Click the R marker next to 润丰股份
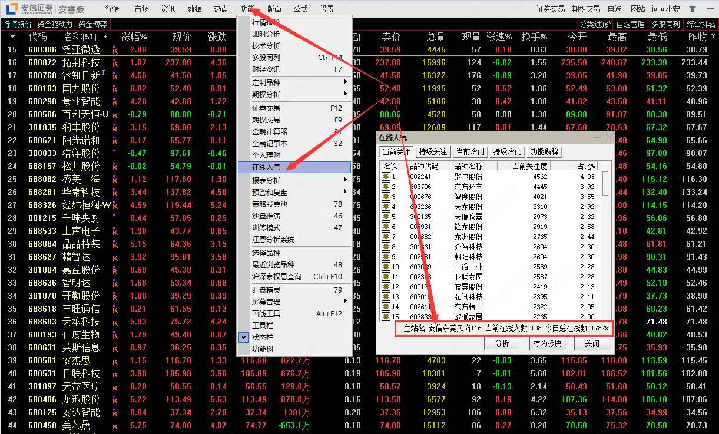 pyautogui.click(x=115, y=128)
